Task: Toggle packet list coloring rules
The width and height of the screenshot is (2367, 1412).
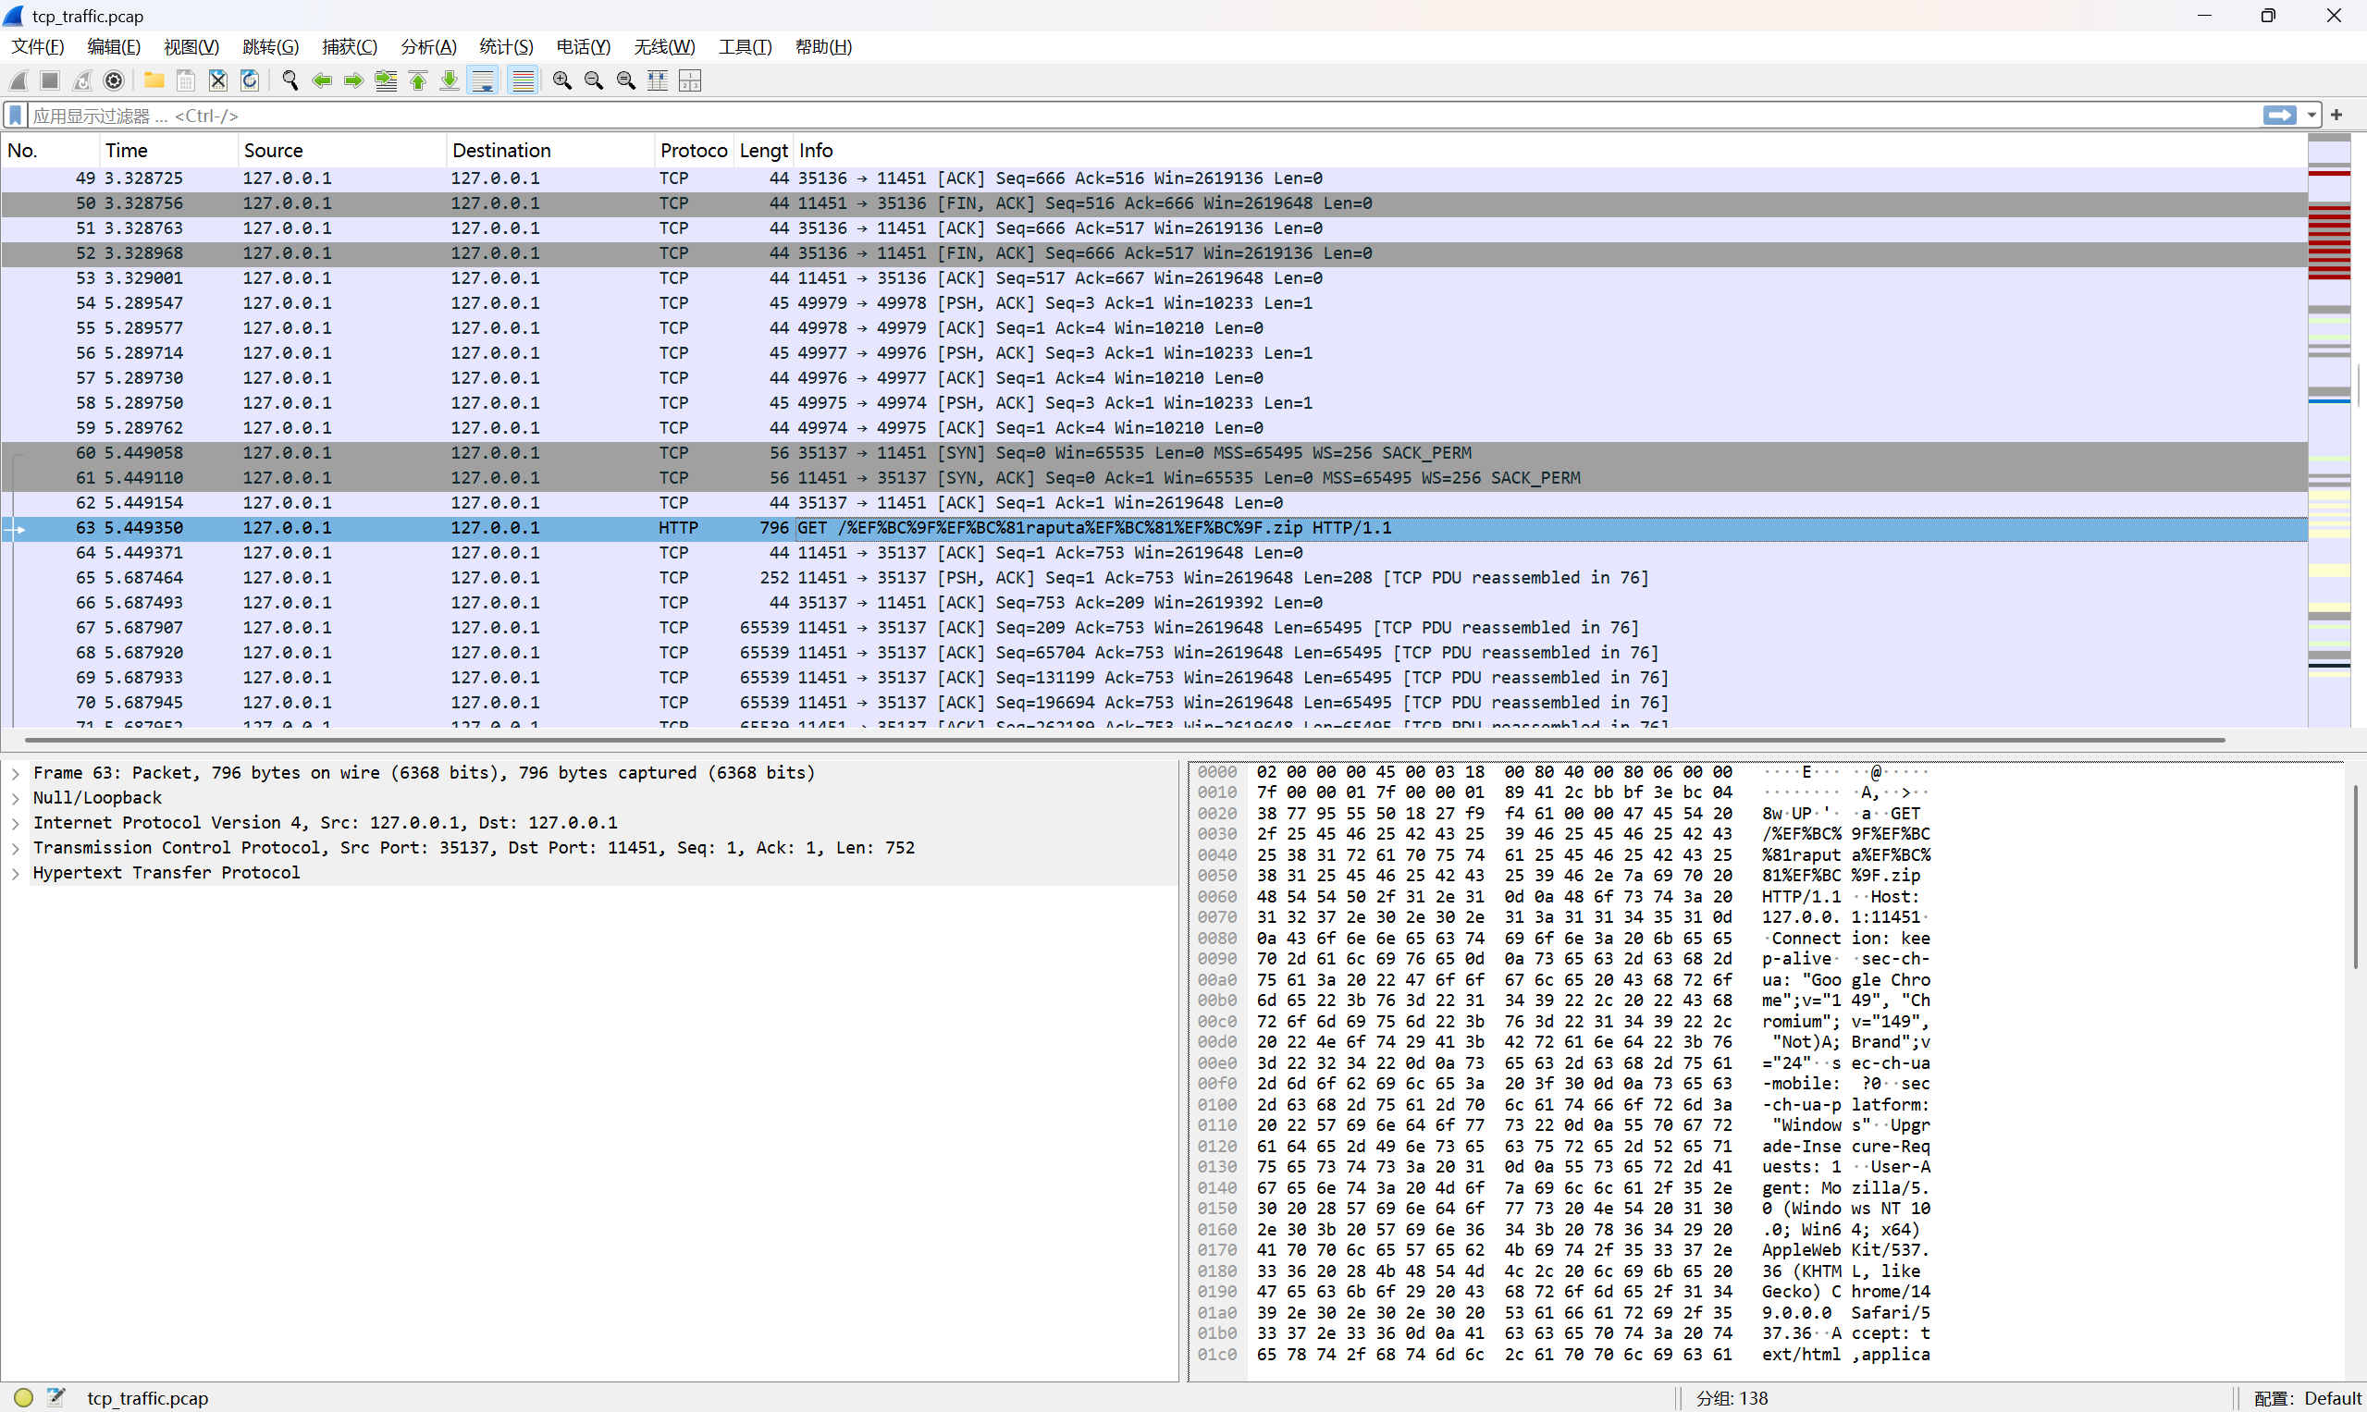Action: click(x=523, y=80)
